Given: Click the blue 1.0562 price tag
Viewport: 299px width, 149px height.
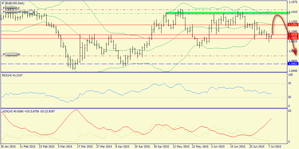Looking at the screenshot, I should tap(293, 64).
